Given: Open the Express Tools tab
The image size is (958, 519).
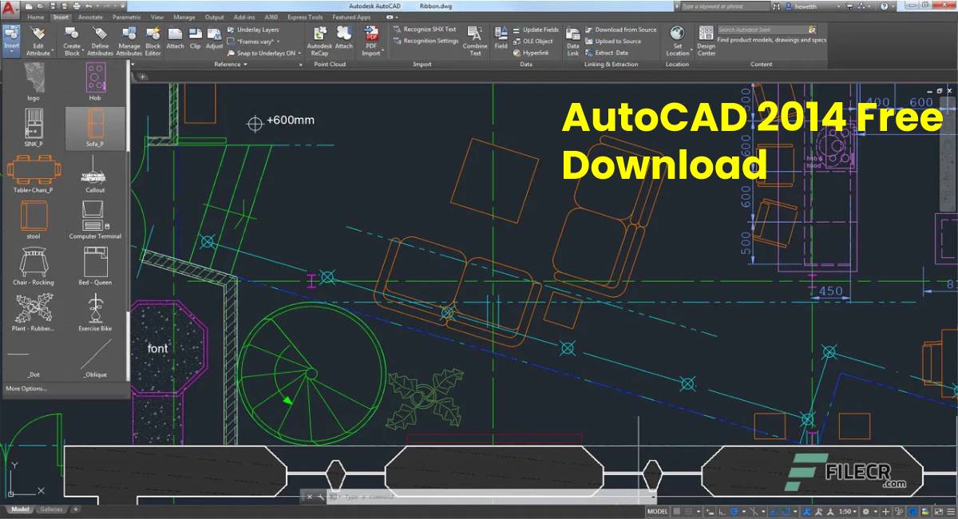Looking at the screenshot, I should (305, 17).
